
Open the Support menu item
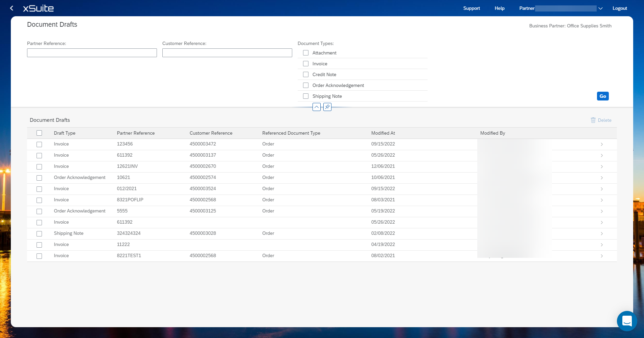(471, 8)
